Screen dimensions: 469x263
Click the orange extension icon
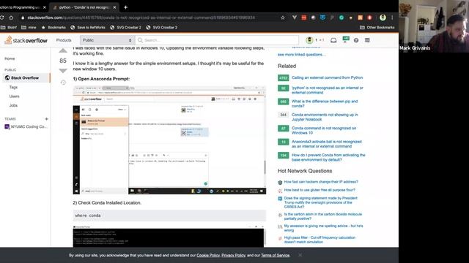pos(360,18)
